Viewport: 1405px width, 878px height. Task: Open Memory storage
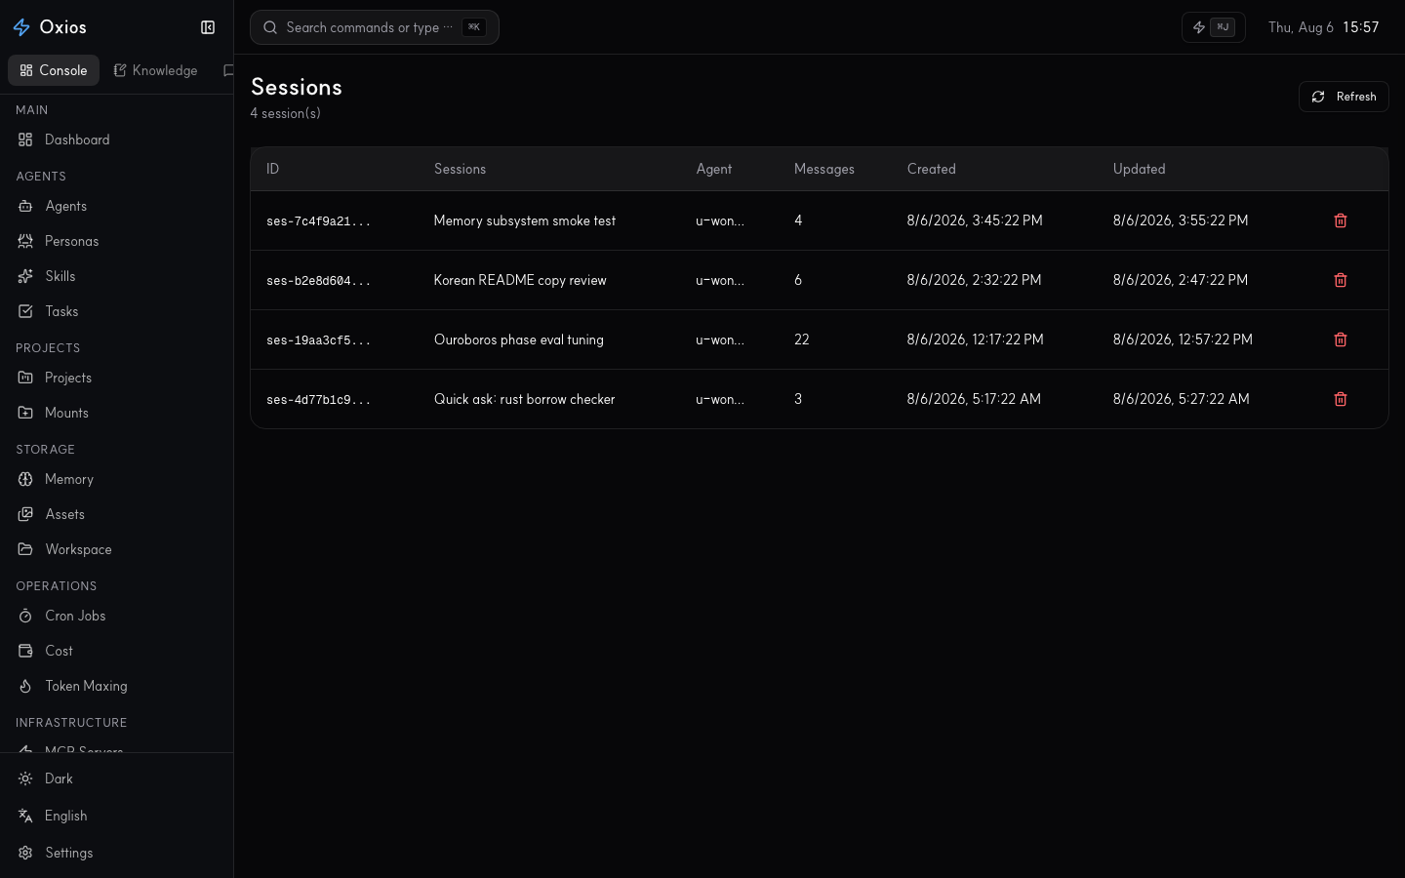pos(117,479)
